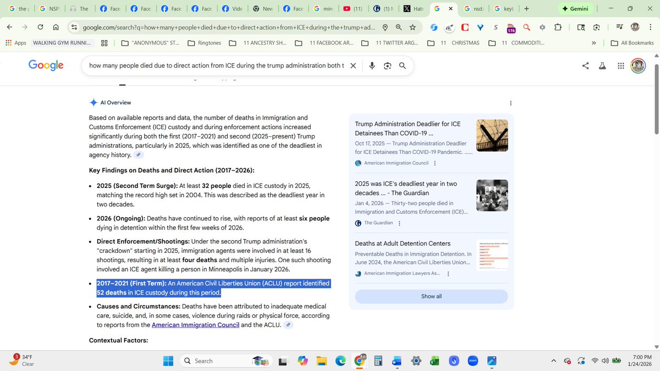
Task: Open the Google account profile picture
Action: (x=638, y=66)
